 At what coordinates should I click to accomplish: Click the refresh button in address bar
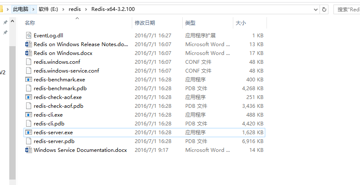(324, 9)
